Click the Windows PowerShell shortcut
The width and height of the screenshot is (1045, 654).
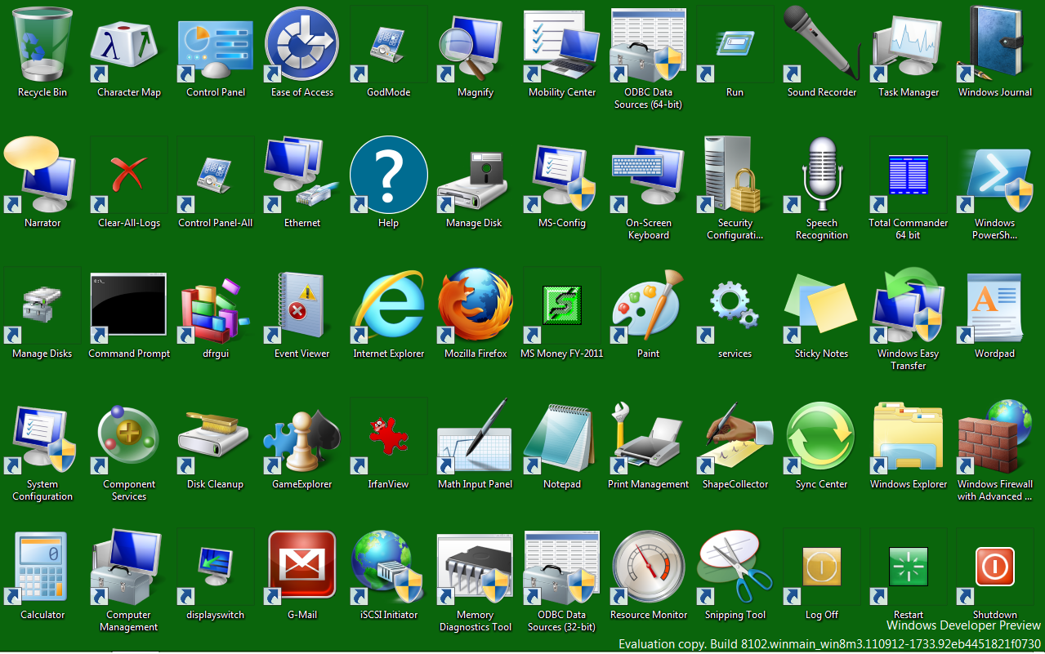point(995,175)
